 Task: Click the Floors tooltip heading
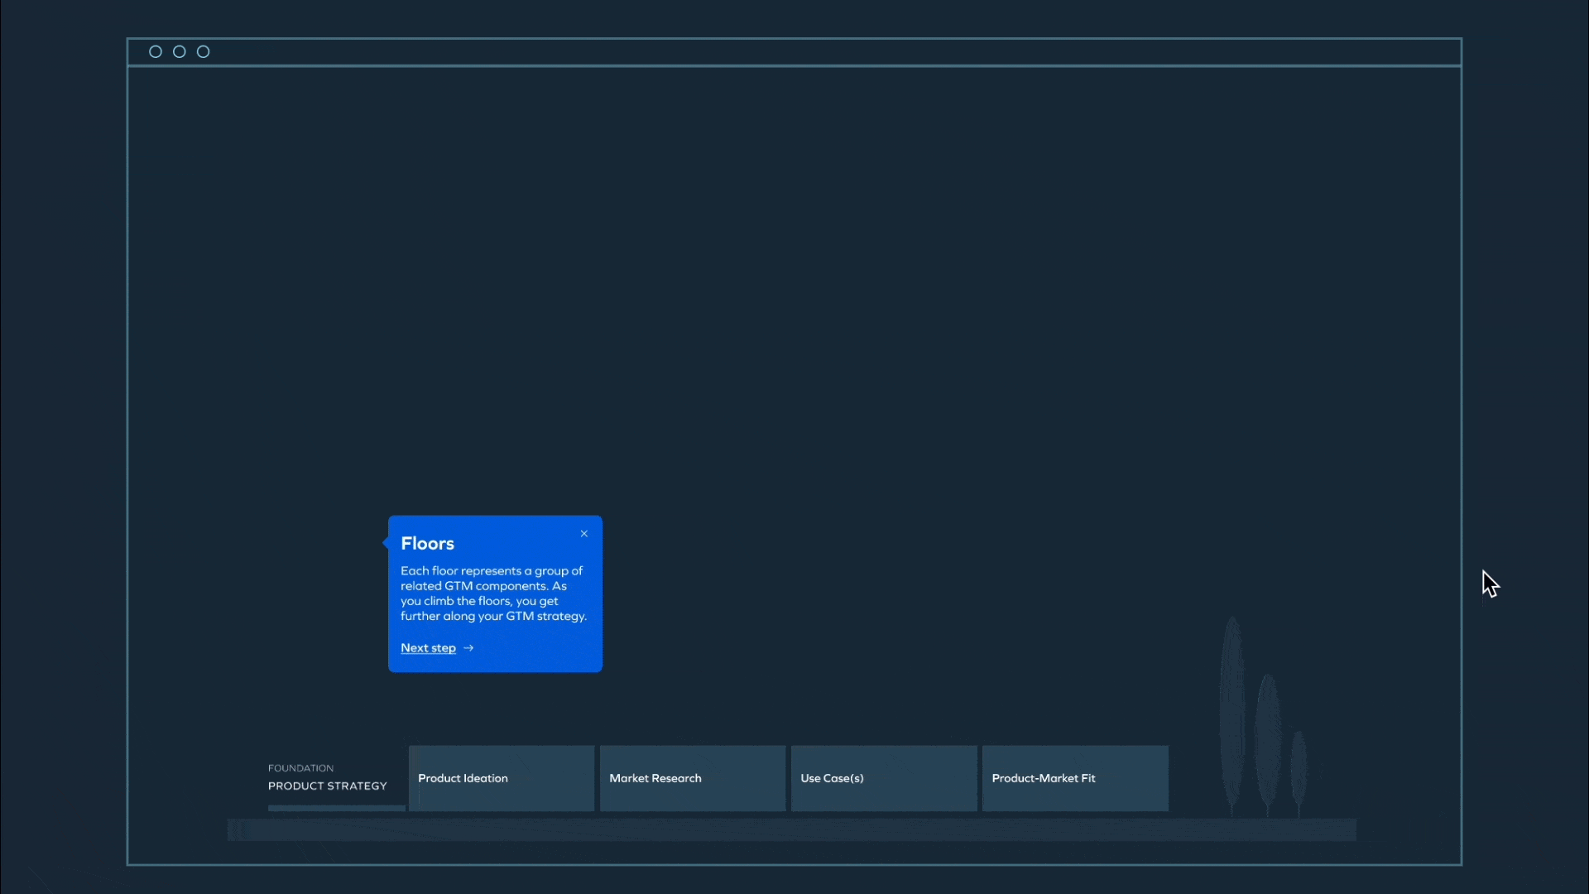[427, 544]
